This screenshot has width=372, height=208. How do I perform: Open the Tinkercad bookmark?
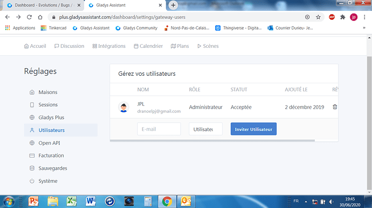(x=53, y=28)
